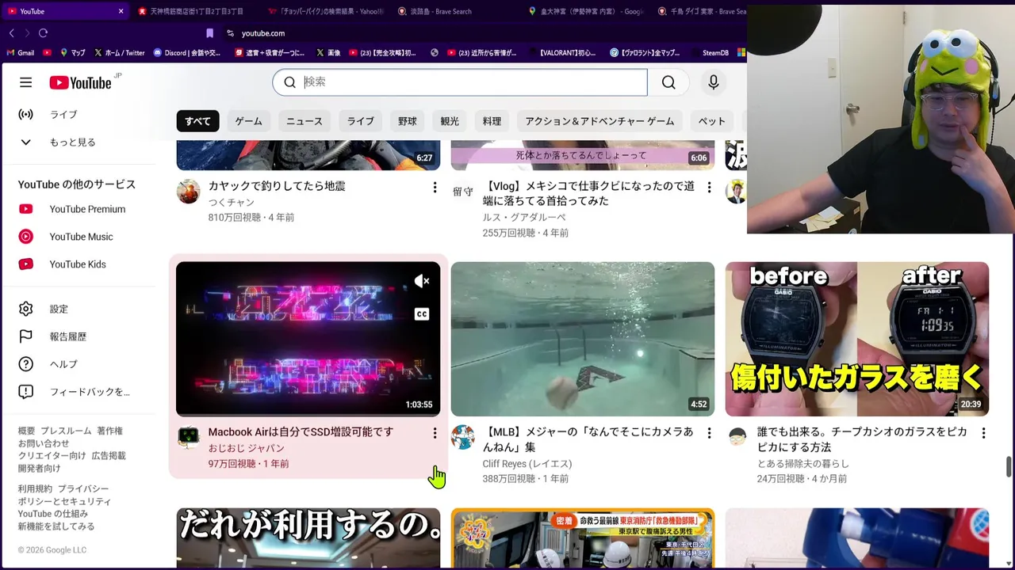Open options menu for the メキシコ Vlog video
The width and height of the screenshot is (1015, 570).
pos(709,188)
